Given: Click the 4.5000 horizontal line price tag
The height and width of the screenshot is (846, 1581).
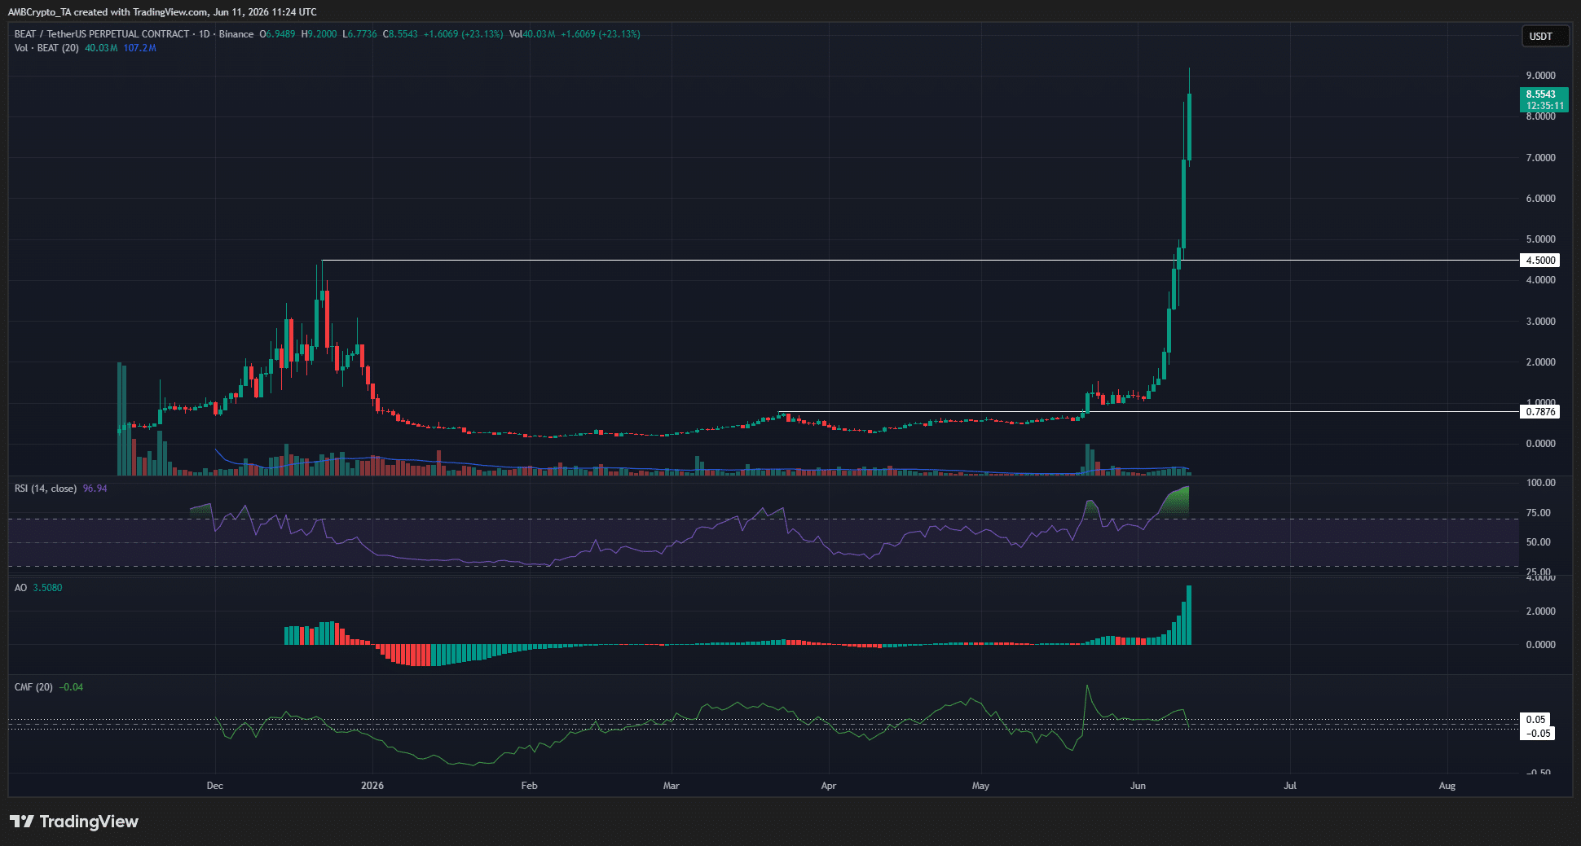Looking at the screenshot, I should [x=1540, y=261].
